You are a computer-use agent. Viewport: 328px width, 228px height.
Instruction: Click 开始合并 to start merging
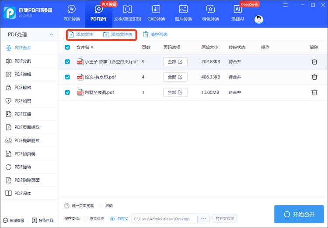tap(299, 214)
